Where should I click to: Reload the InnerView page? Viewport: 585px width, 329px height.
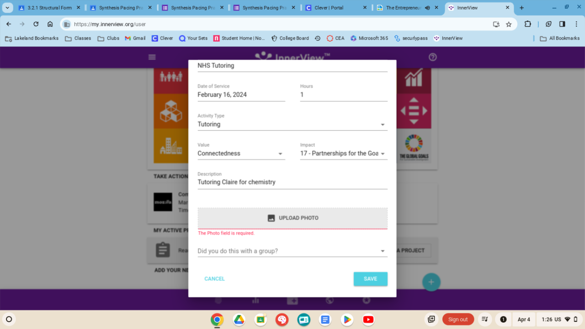(x=36, y=24)
